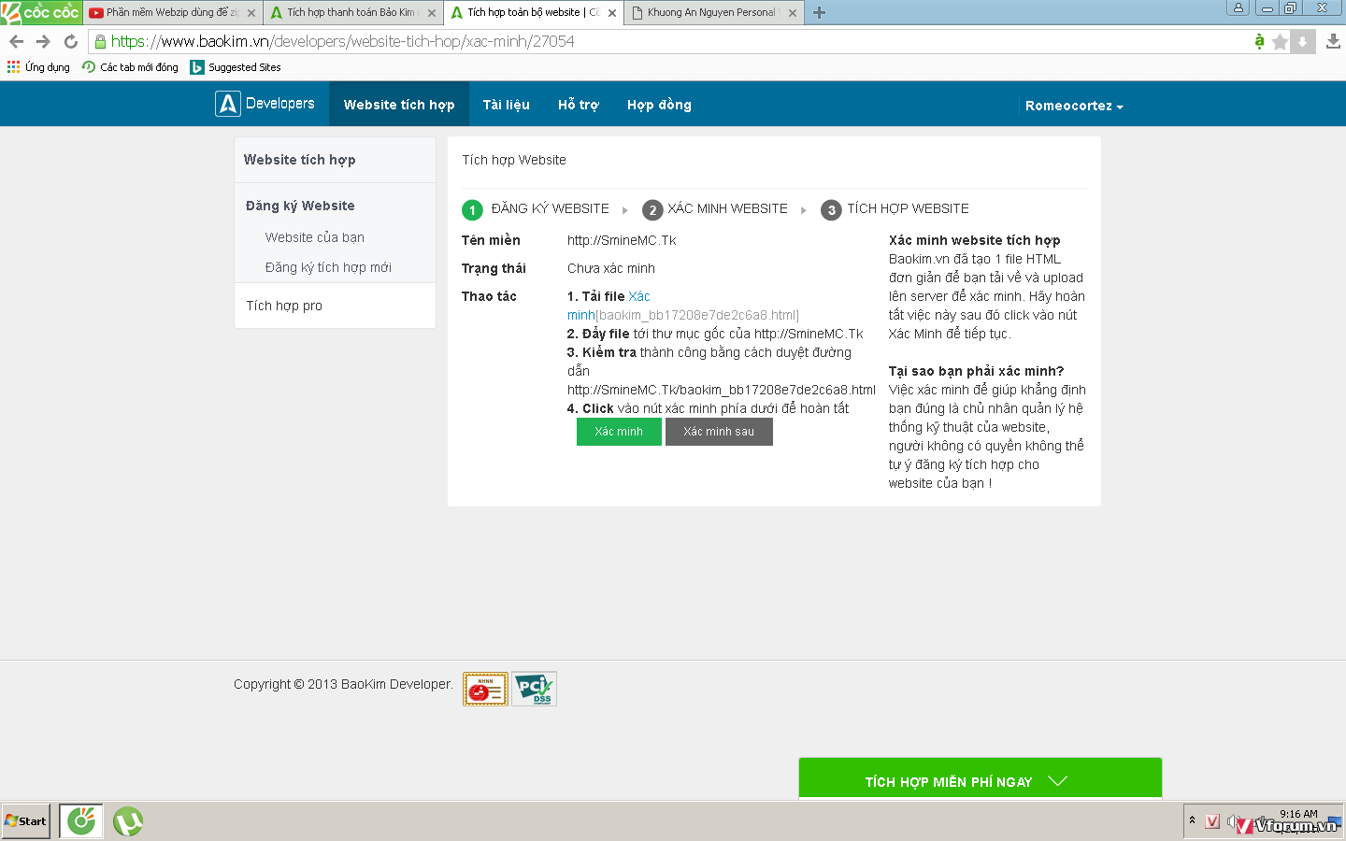Viewport: 1346px width, 841px height.
Task: Open the downloads tray icon in the toolbar
Action: 1333,41
